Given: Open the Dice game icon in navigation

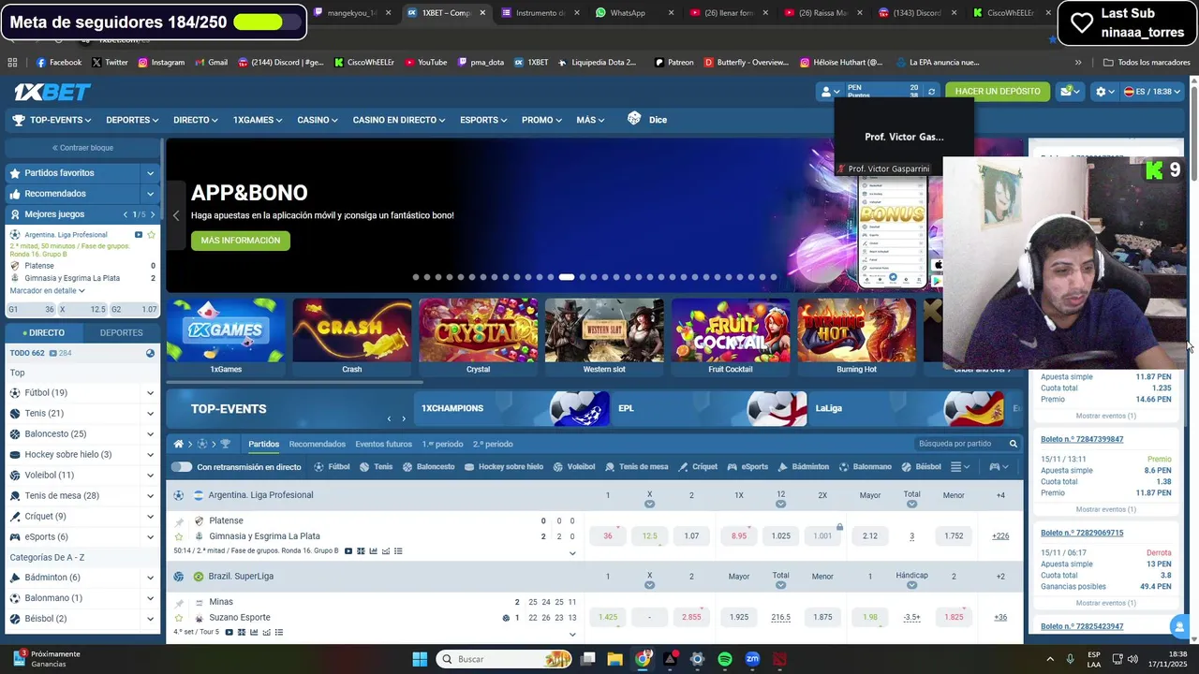Looking at the screenshot, I should click(634, 118).
